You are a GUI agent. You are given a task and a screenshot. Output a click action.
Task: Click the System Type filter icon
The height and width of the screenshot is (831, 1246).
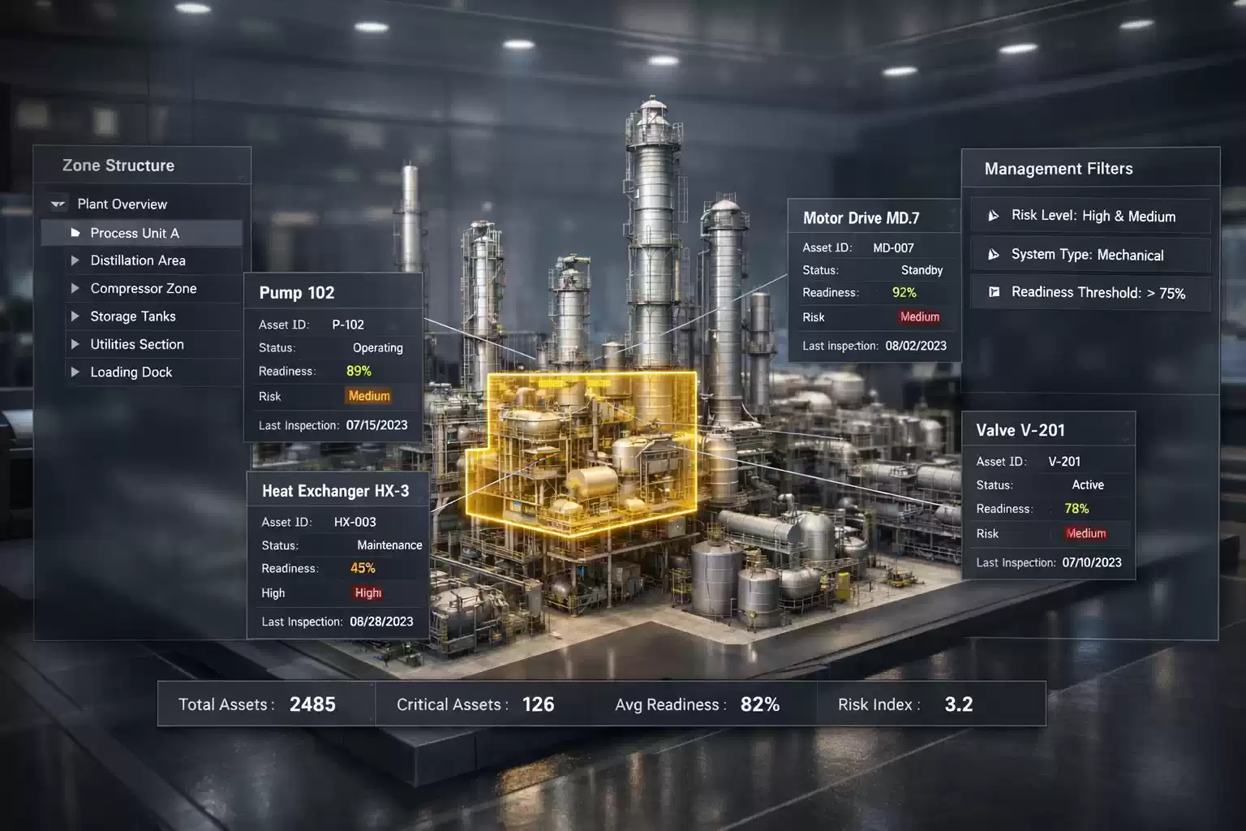point(994,254)
